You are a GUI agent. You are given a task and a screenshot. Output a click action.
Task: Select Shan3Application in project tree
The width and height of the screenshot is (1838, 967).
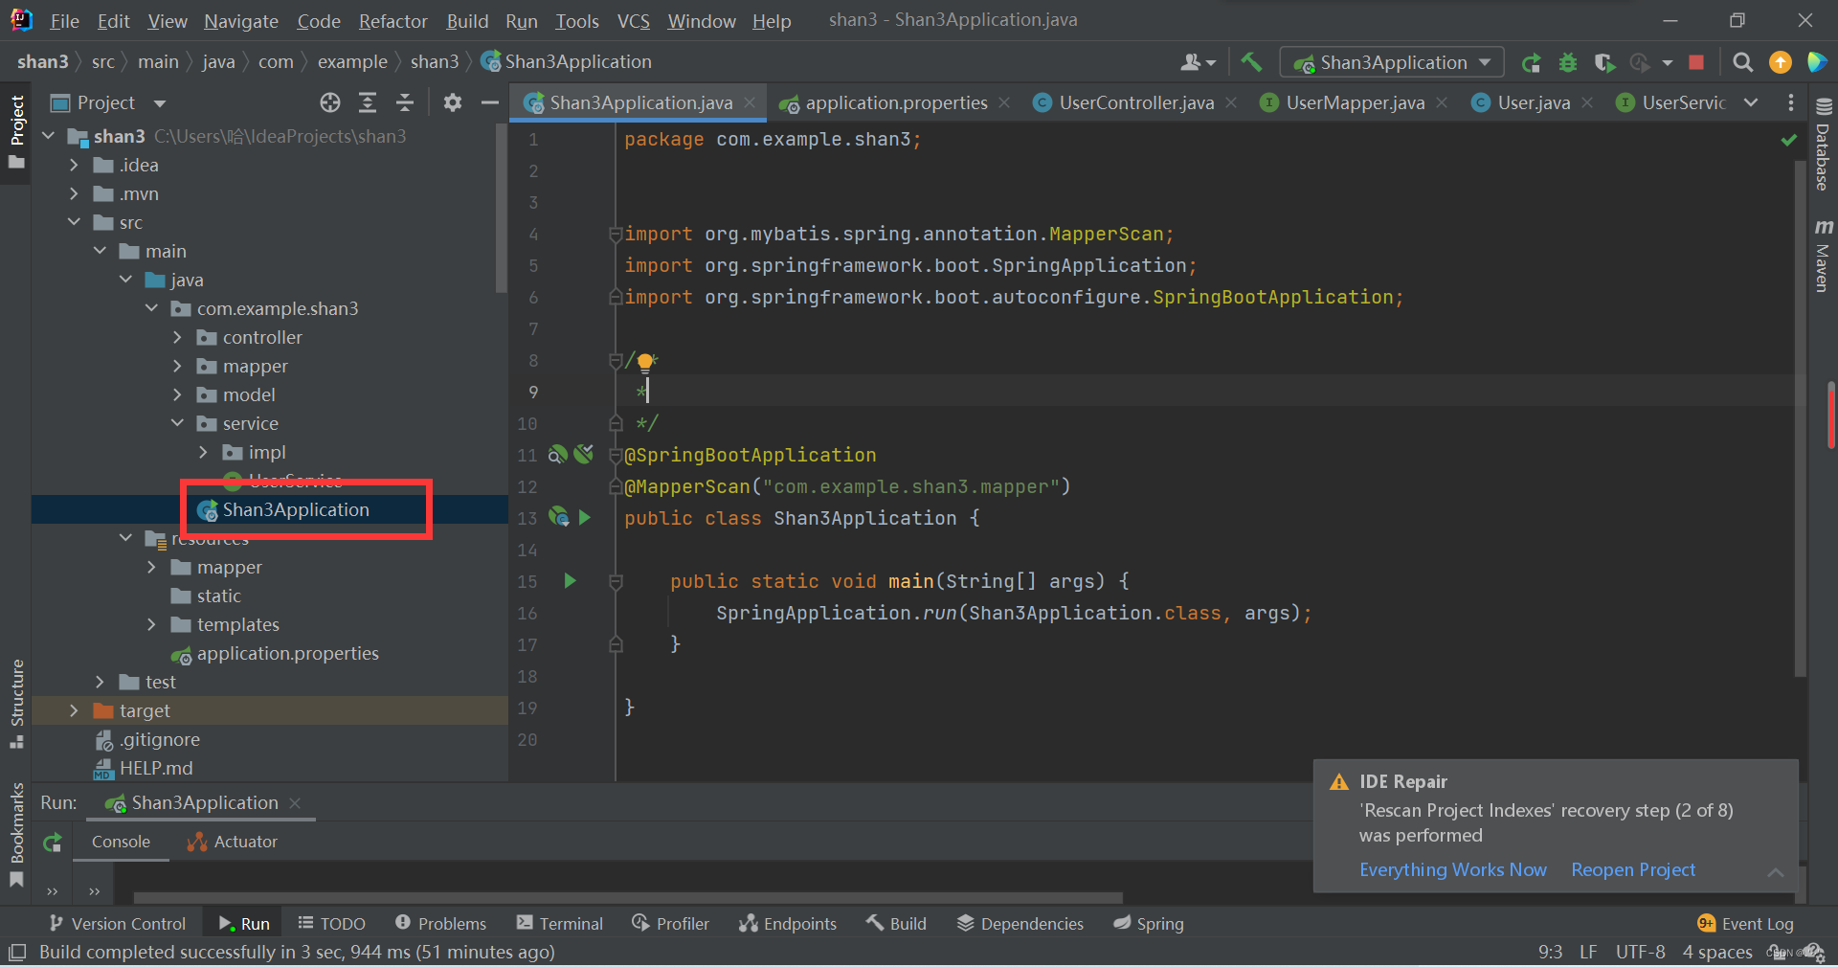296,509
